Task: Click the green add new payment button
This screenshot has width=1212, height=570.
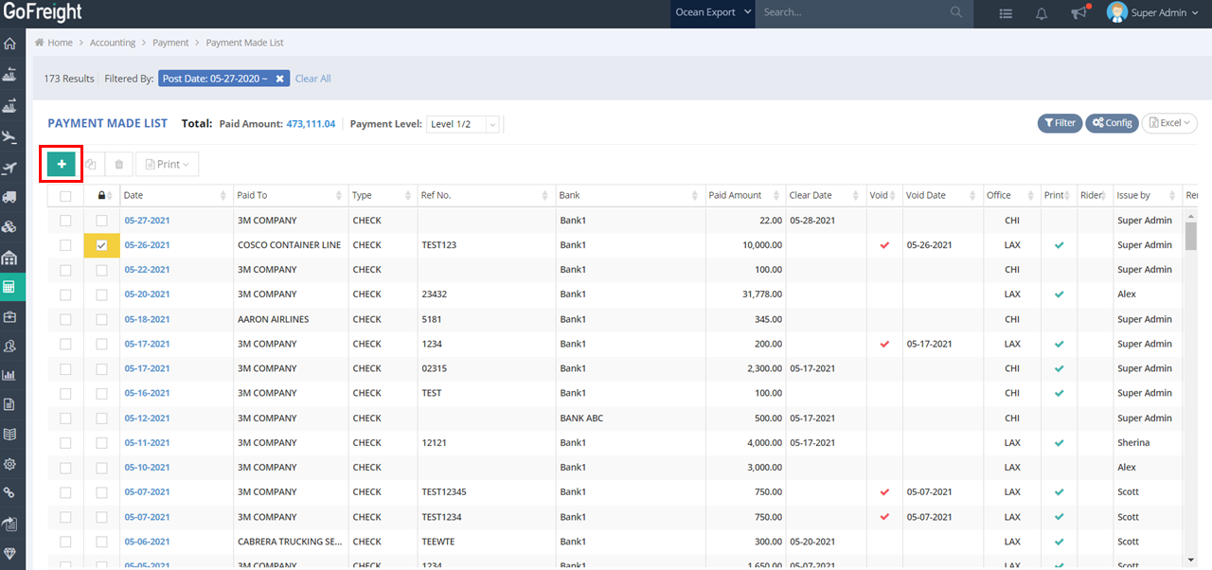Action: (62, 164)
